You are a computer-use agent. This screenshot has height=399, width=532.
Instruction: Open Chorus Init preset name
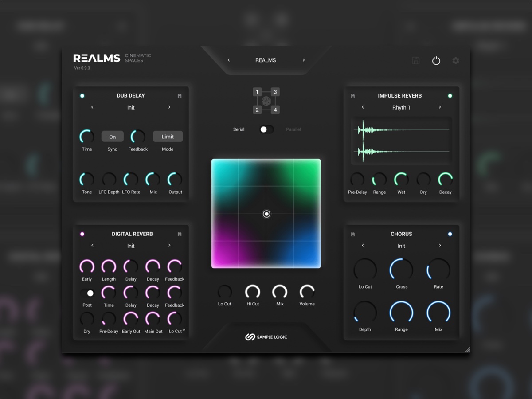pos(401,246)
